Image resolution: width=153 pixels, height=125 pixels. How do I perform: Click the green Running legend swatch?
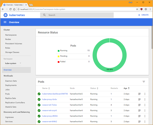pyautogui.click(x=59, y=51)
